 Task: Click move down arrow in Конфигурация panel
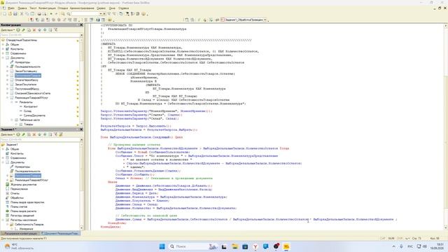(45, 29)
